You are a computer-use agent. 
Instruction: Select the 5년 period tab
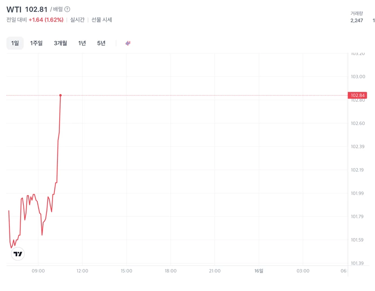point(101,43)
